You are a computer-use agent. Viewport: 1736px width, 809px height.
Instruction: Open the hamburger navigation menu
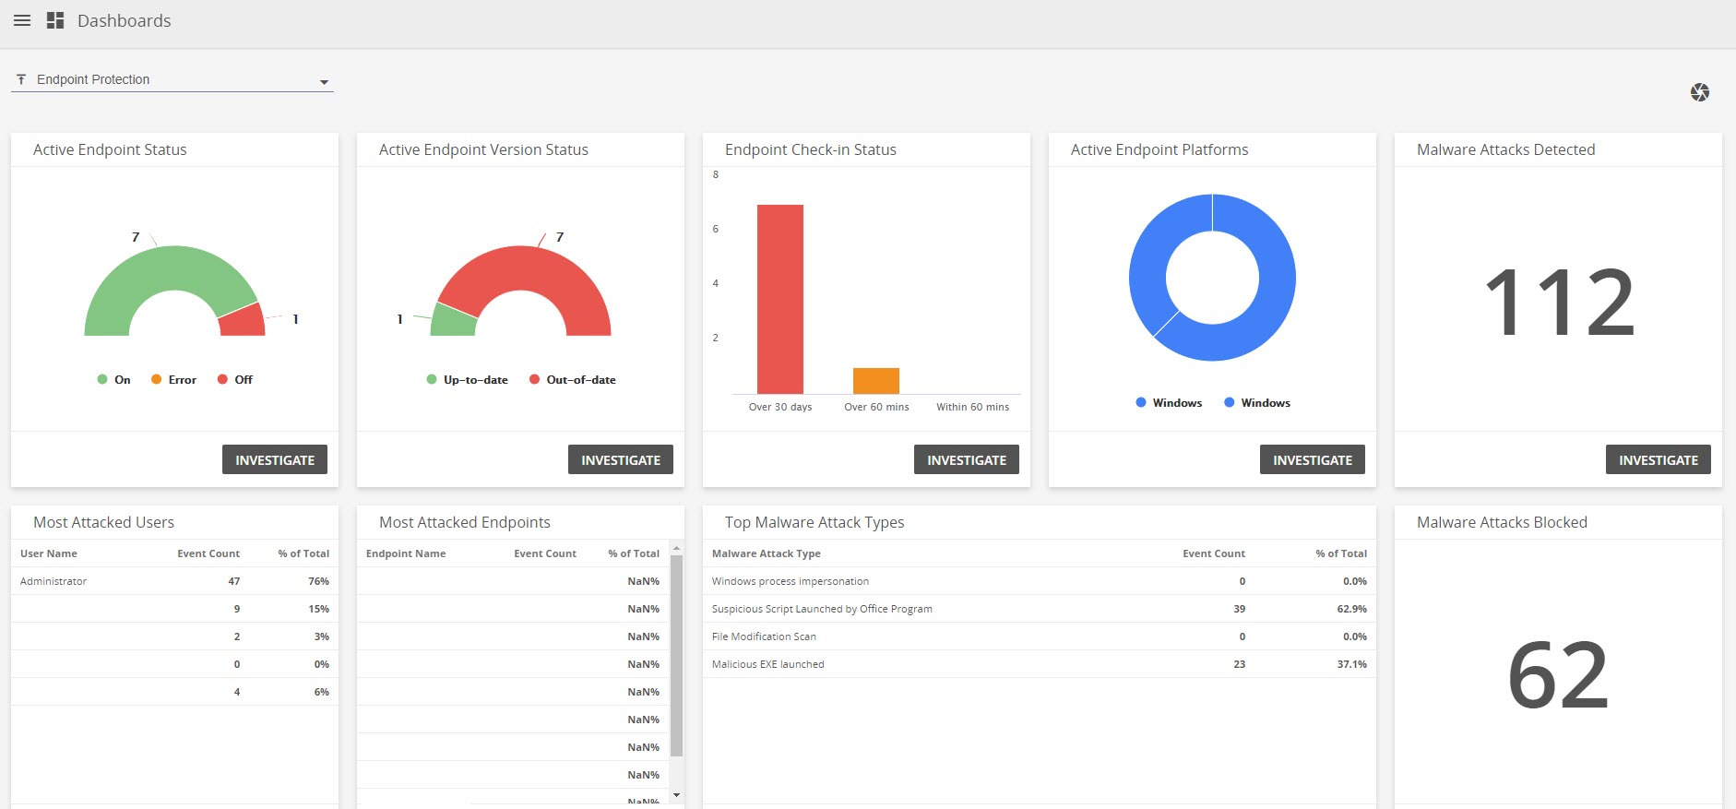pos(22,20)
